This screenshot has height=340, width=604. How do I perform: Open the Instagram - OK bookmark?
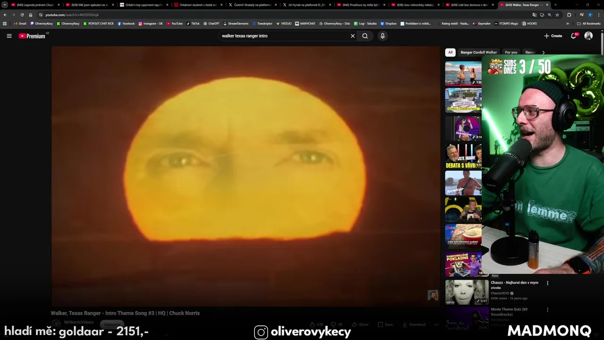click(x=151, y=23)
